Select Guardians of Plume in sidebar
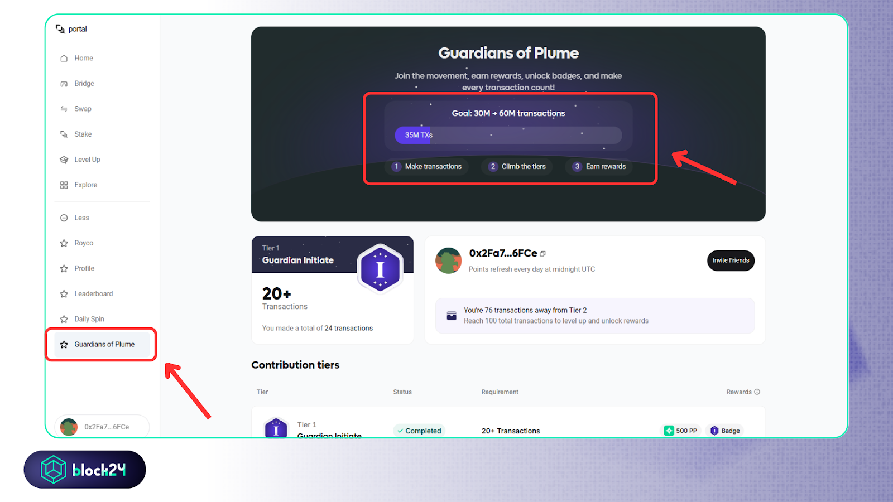 [104, 345]
